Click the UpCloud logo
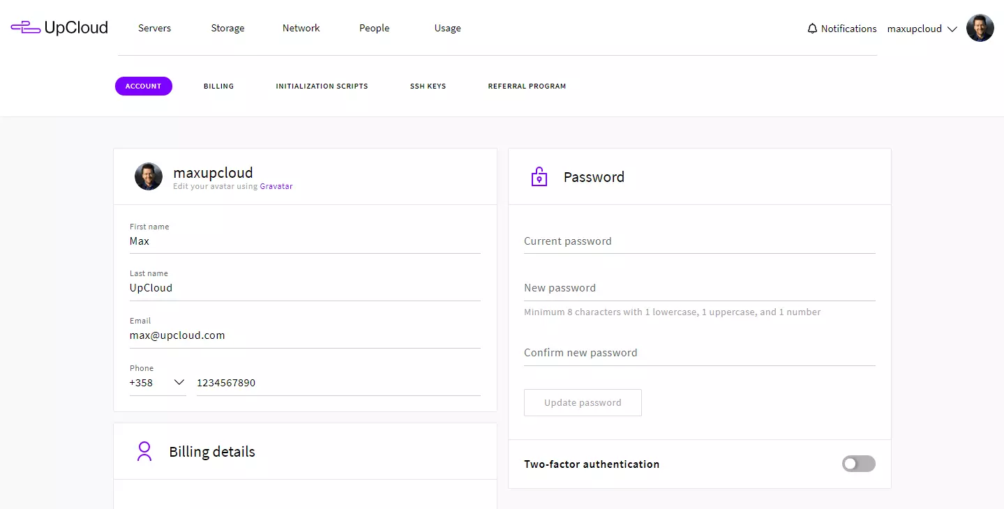Viewport: 1004px width, 509px height. pyautogui.click(x=59, y=26)
